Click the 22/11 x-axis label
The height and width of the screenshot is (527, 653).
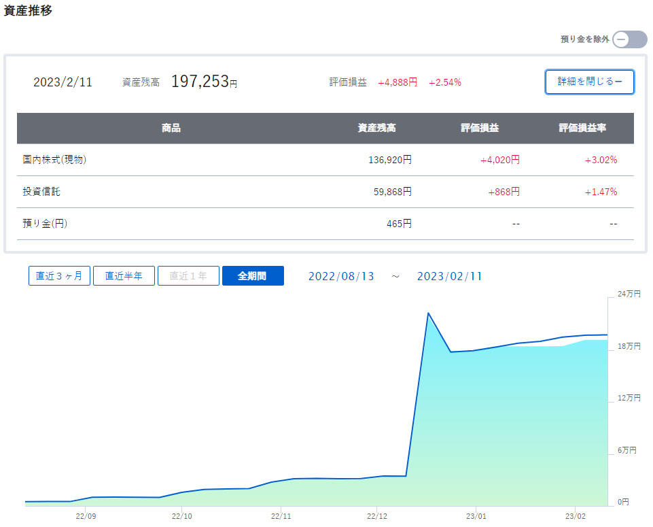click(281, 515)
